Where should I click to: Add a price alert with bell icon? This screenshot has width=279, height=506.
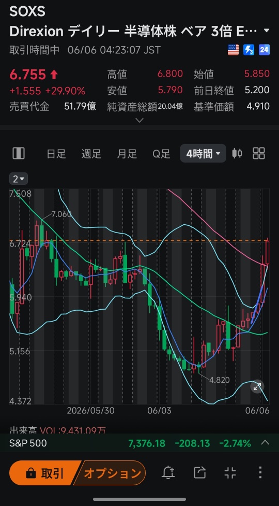168,473
